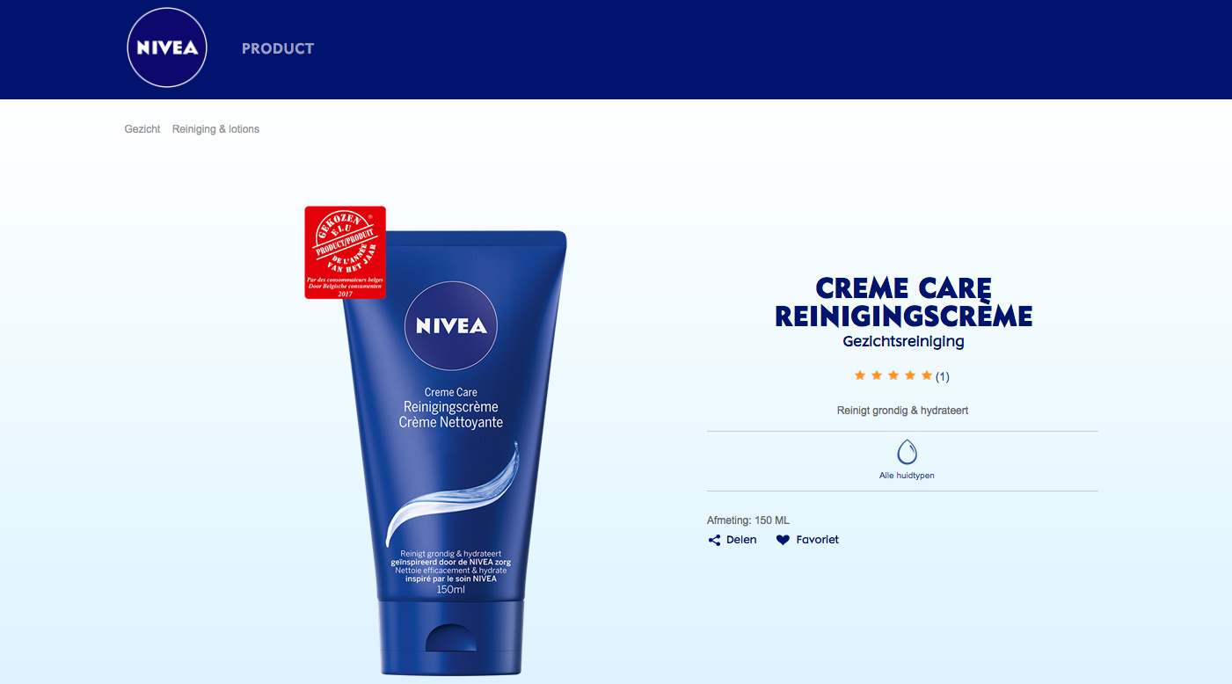The width and height of the screenshot is (1232, 684).
Task: Select the third rating star
Action: coord(893,375)
